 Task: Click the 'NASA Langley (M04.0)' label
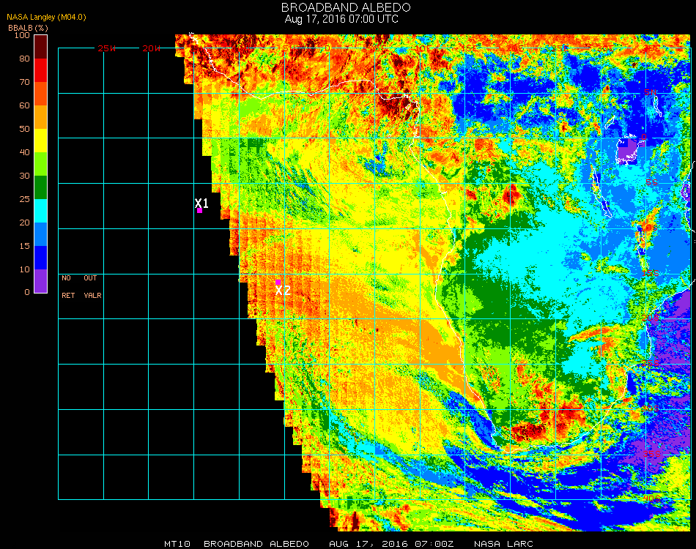click(46, 18)
